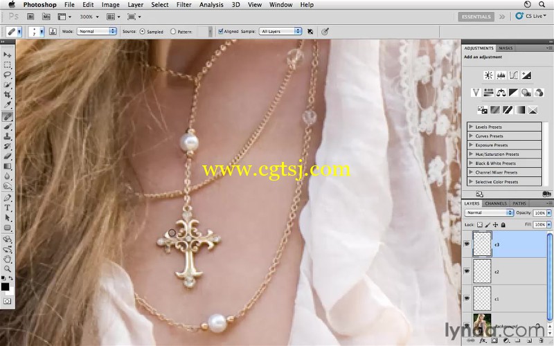554x346 pixels.
Task: Select the History Brush tool
Action: (8, 147)
